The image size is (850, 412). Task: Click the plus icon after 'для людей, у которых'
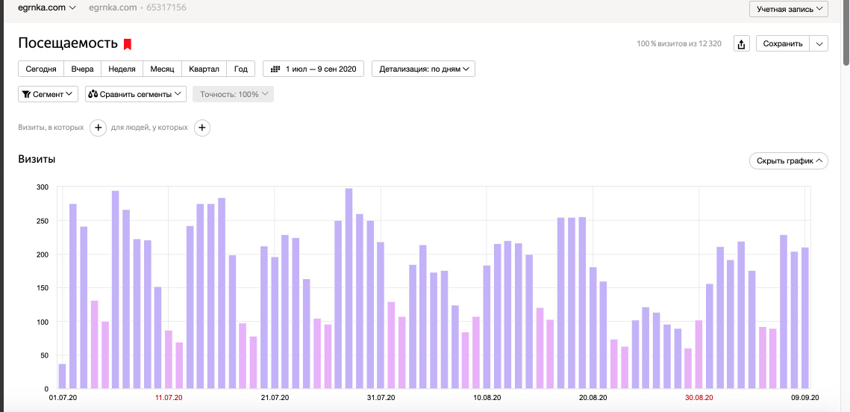[x=201, y=128]
